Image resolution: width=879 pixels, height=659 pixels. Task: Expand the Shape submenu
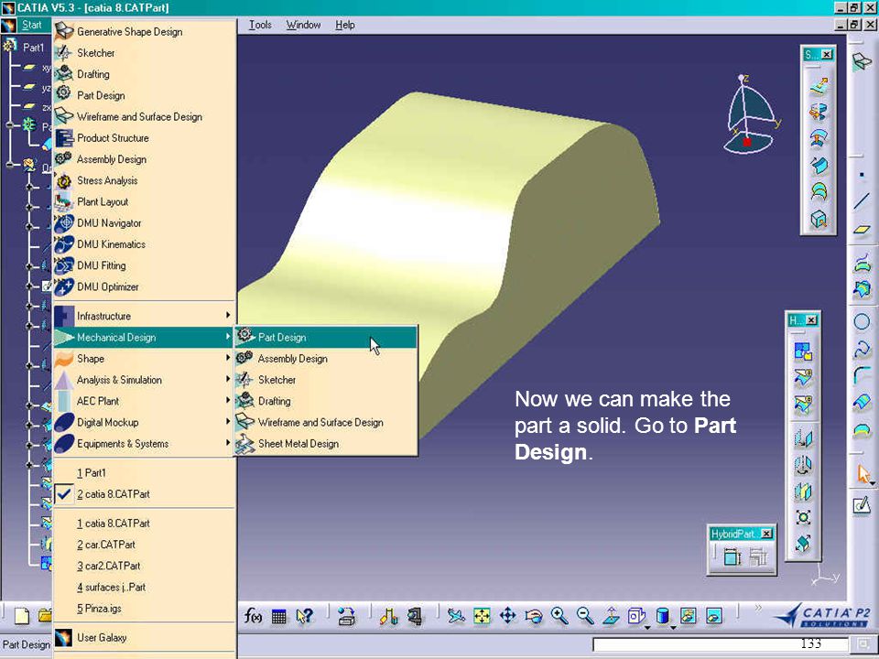coord(144,359)
